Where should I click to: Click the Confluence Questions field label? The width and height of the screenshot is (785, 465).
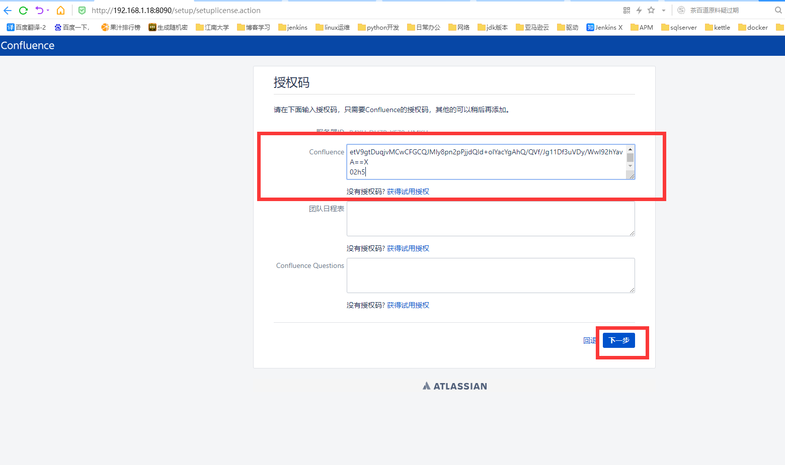pyautogui.click(x=310, y=265)
